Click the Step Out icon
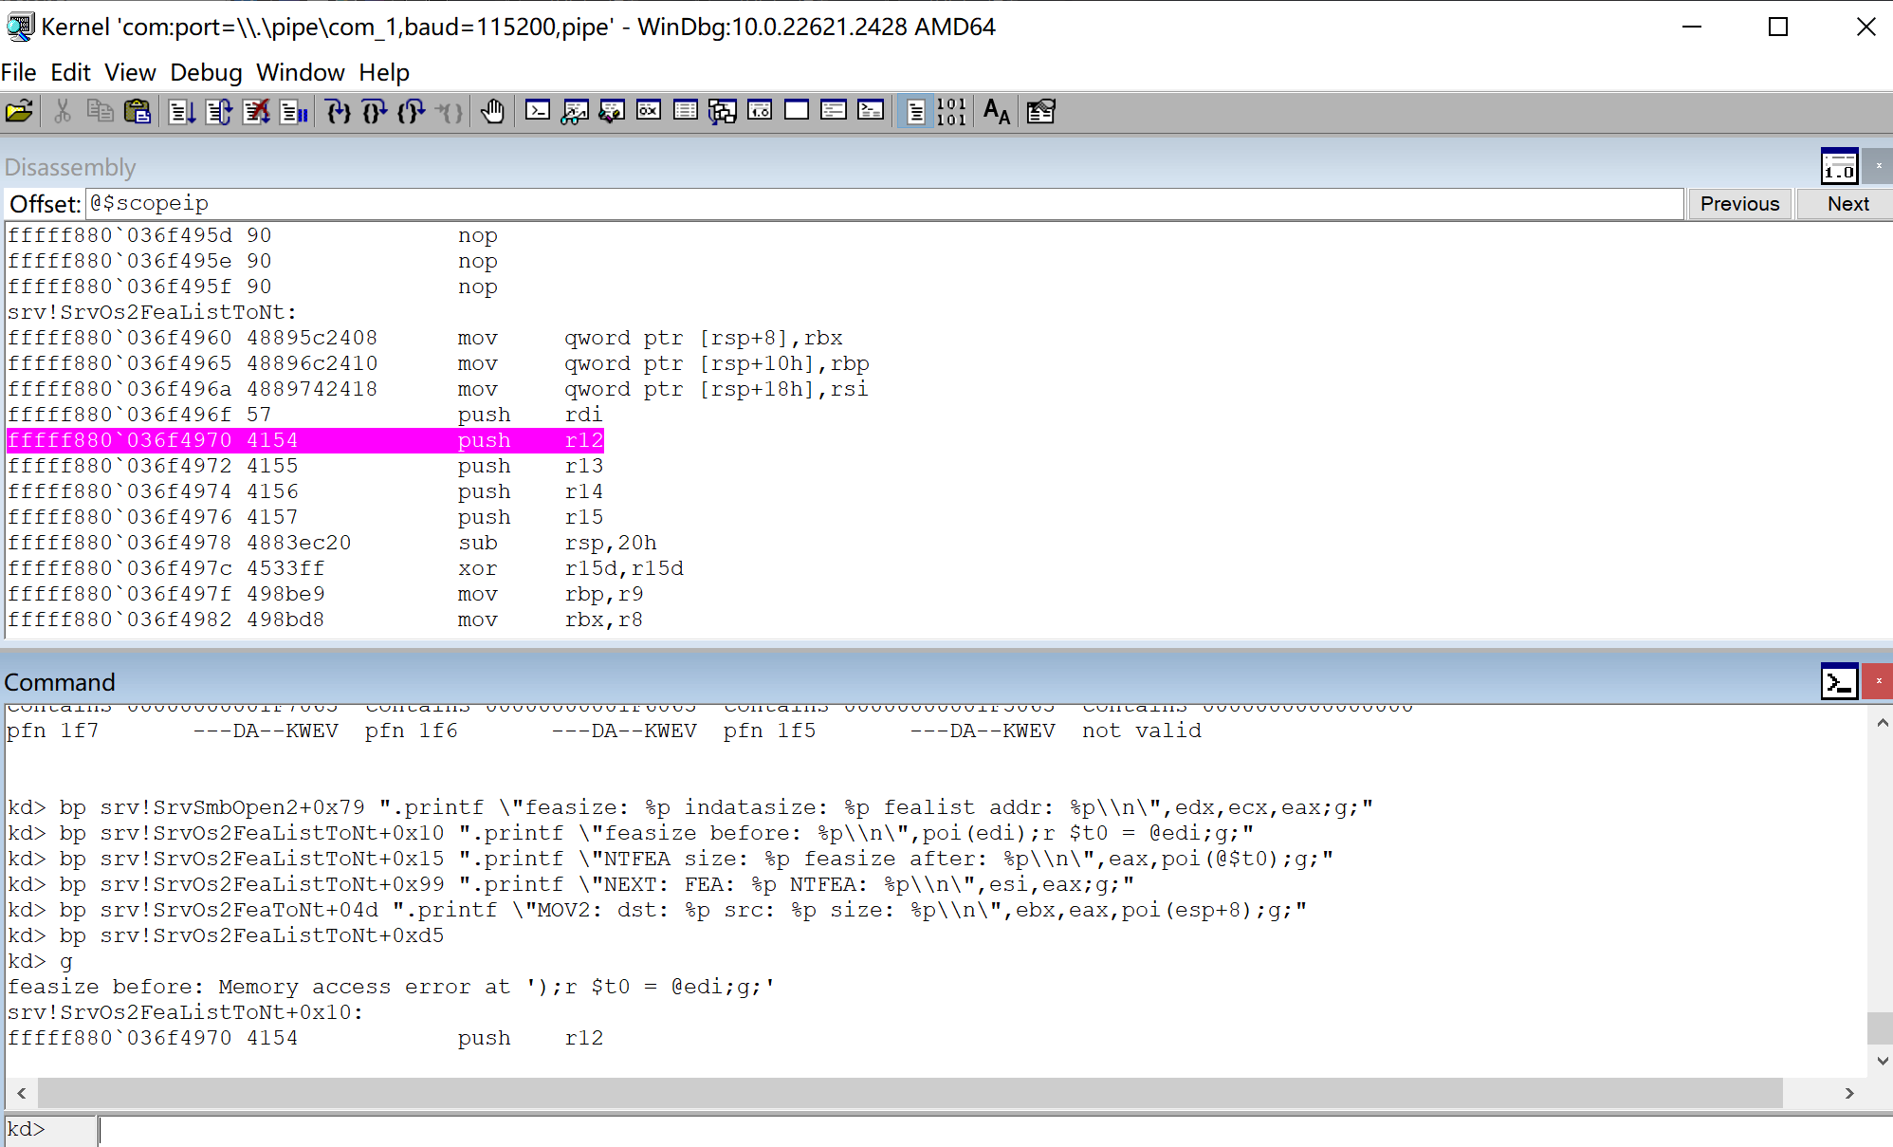Viewport: 1893px width, 1147px height. (412, 112)
